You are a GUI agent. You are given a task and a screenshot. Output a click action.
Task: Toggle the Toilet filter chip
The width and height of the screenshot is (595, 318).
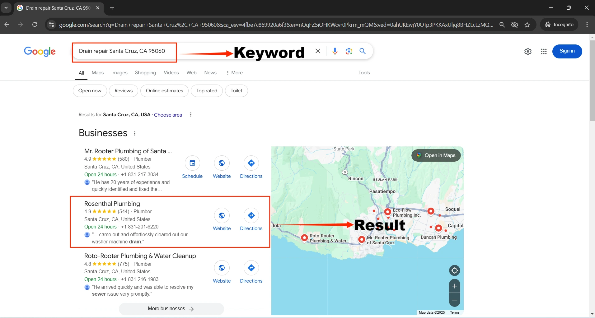pos(237,91)
